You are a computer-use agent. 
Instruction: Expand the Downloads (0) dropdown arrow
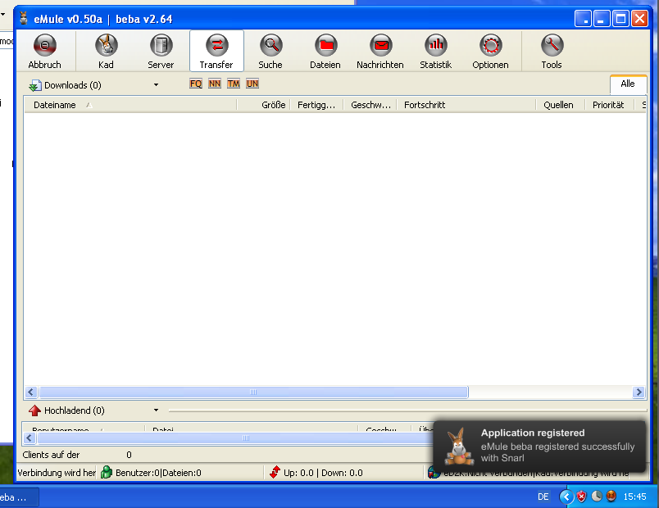[x=156, y=84]
